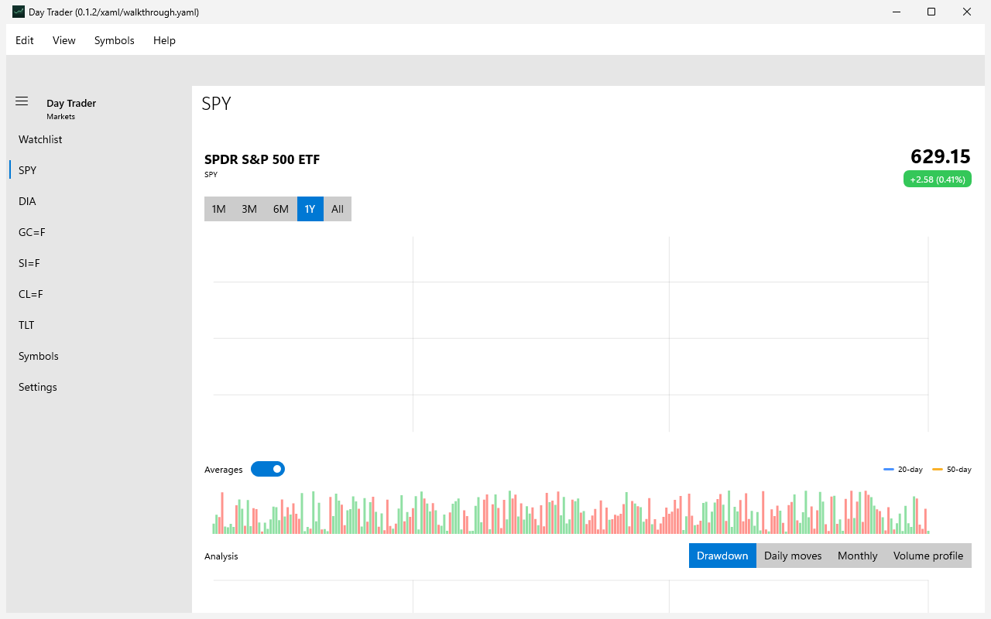
Task: Select the 1Y chart range
Action: 310,209
